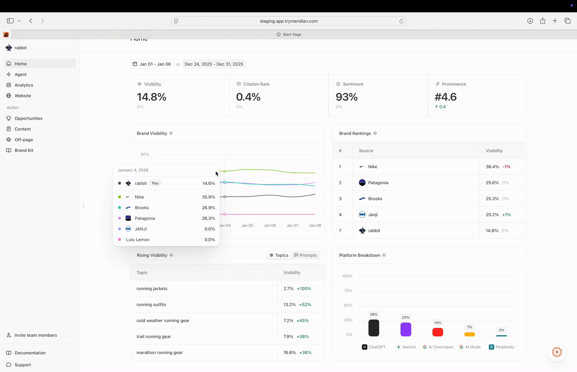Viewport: 577px width, 372px height.
Task: Switch Rising Visibility to Prompts tab
Action: point(306,255)
